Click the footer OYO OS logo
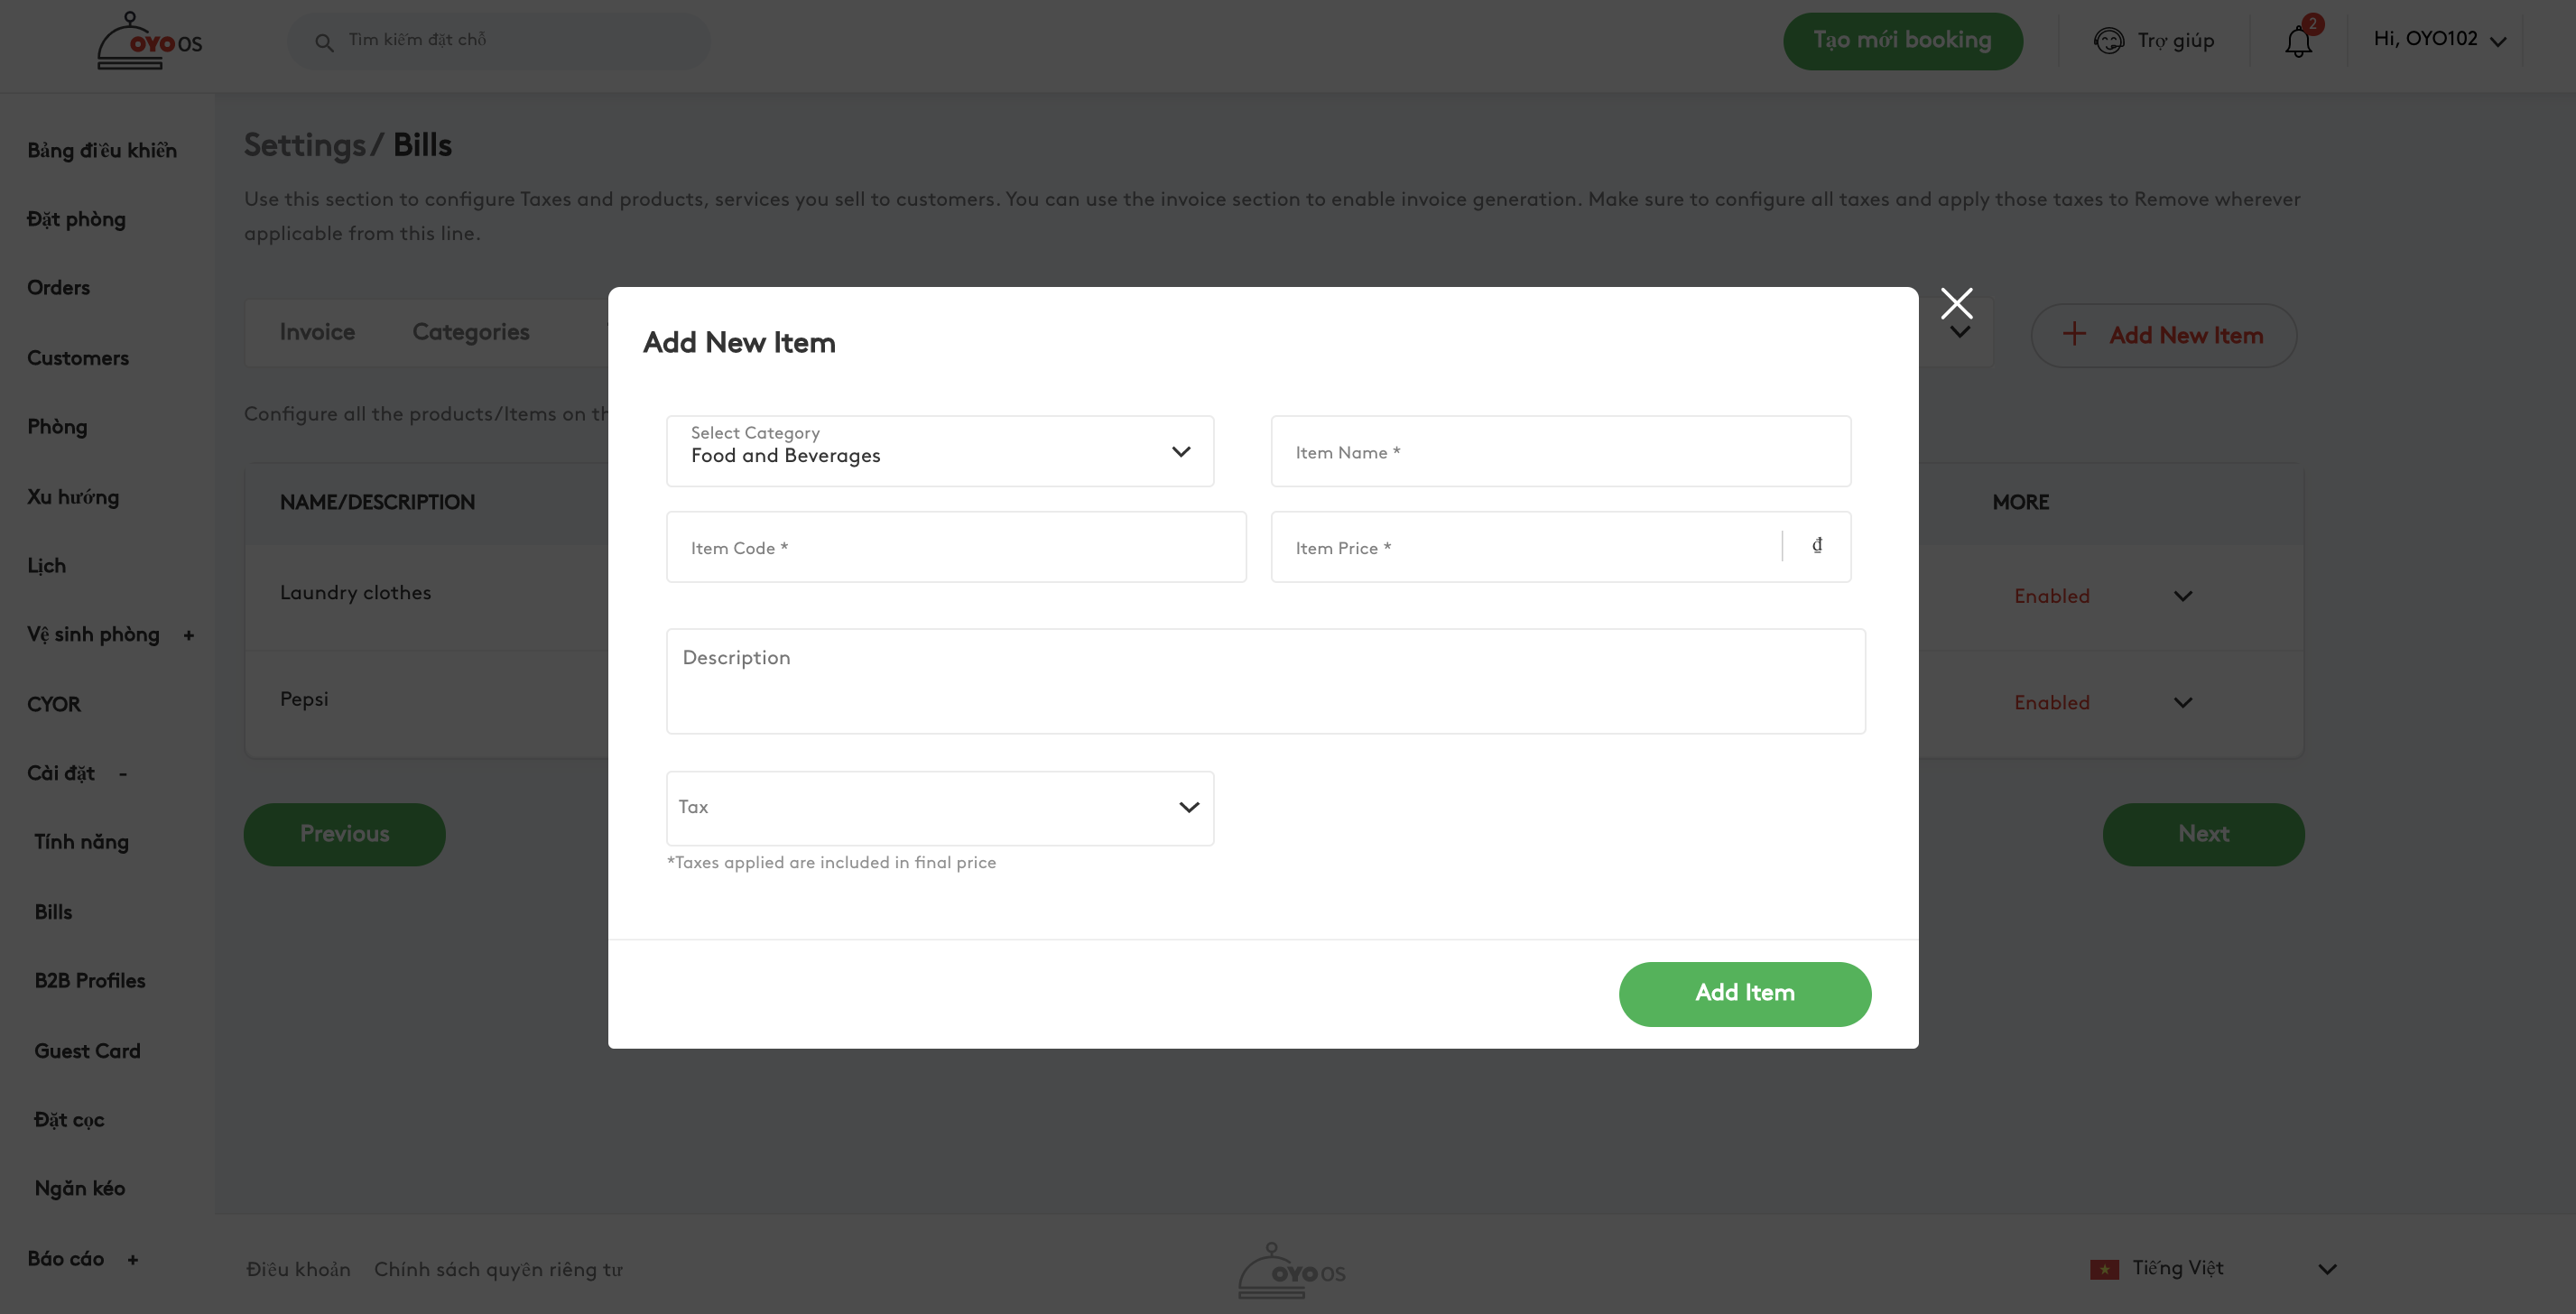2576x1314 pixels. (1290, 1271)
